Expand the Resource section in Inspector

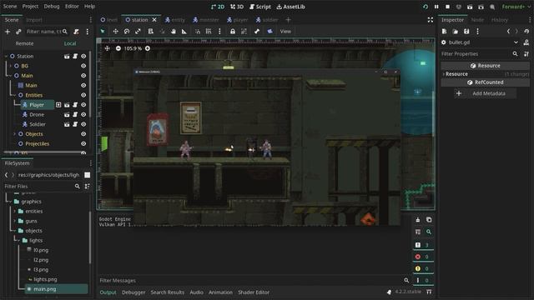point(444,74)
